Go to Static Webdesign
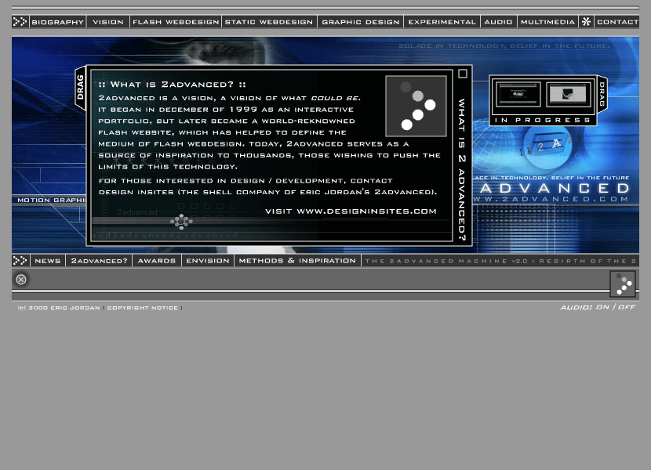The width and height of the screenshot is (651, 470). (269, 22)
